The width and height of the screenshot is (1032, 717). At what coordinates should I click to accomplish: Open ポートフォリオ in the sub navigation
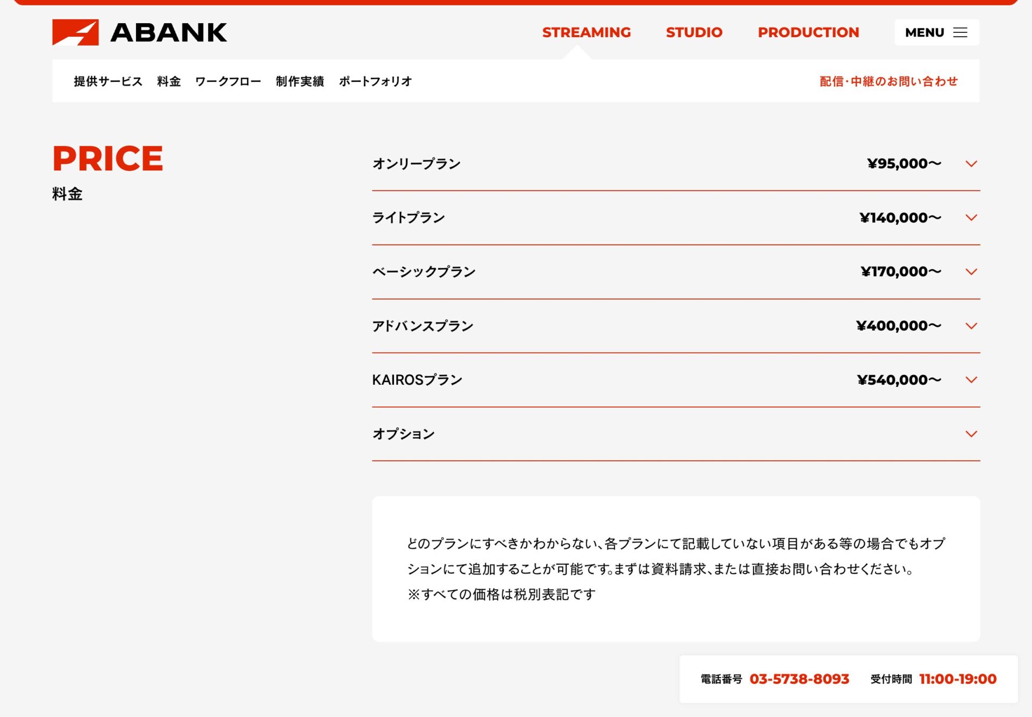[375, 81]
